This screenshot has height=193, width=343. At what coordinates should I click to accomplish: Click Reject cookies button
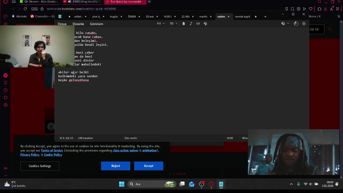click(116, 166)
